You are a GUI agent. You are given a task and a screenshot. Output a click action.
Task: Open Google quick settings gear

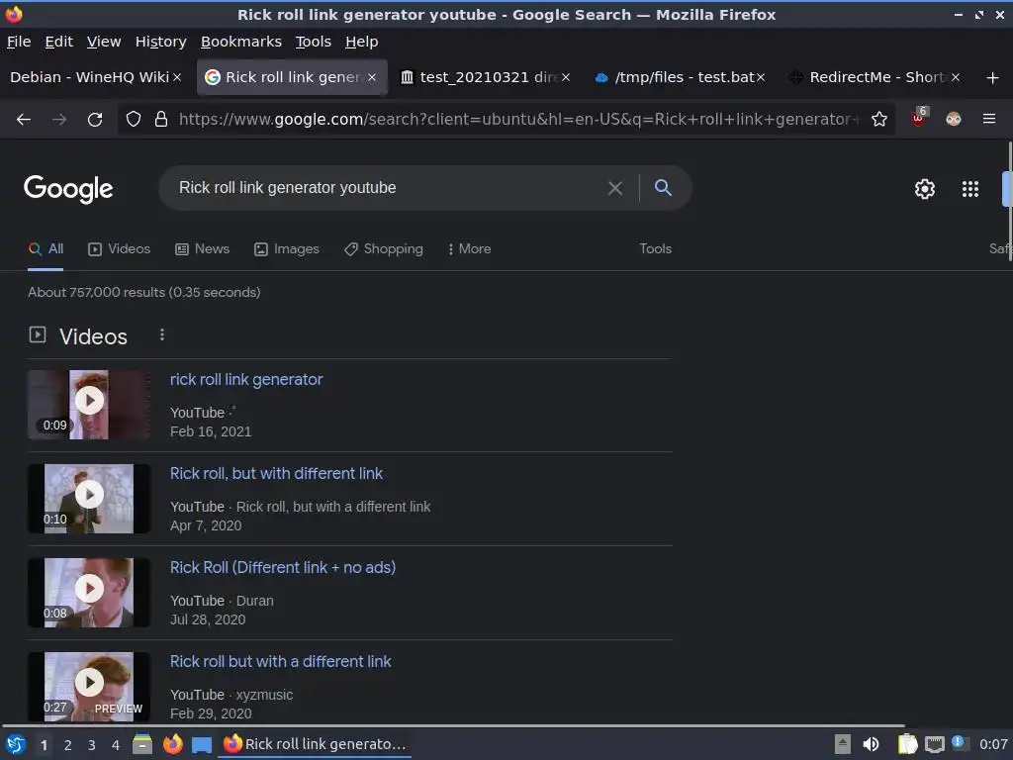click(925, 189)
